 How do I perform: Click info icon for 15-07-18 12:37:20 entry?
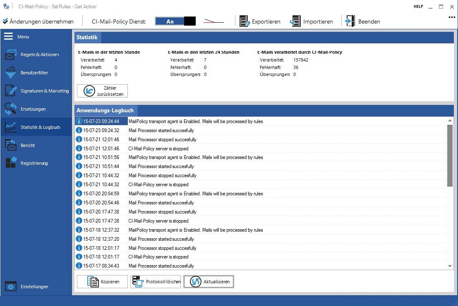(79, 239)
